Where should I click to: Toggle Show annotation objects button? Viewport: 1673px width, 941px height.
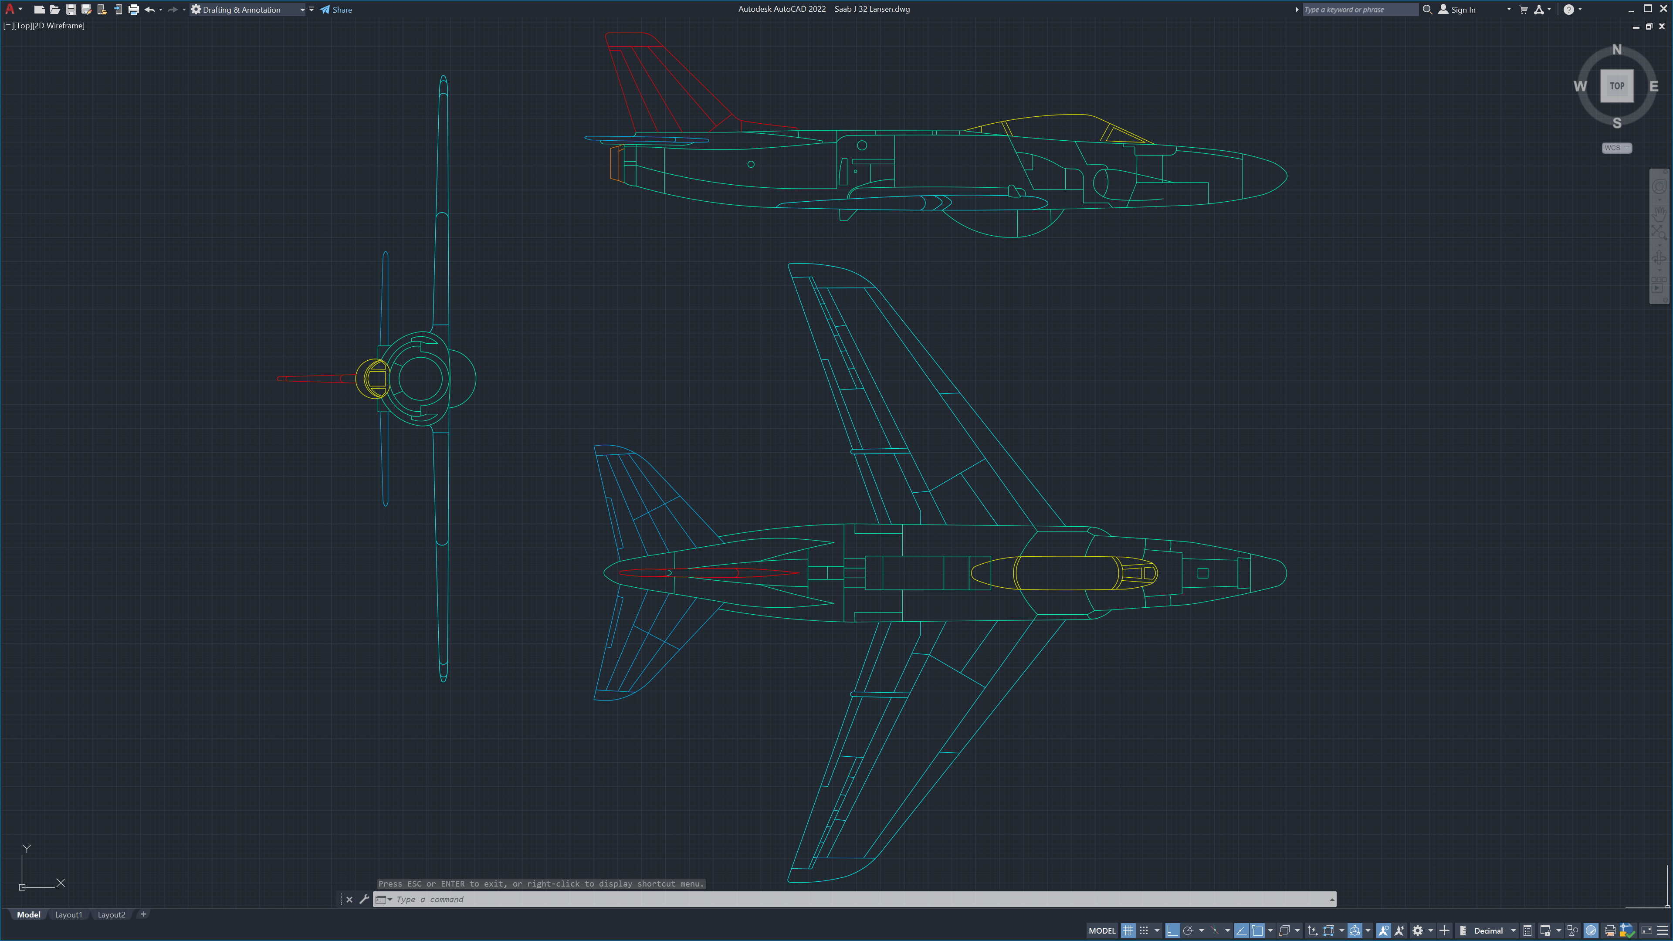(x=1383, y=931)
